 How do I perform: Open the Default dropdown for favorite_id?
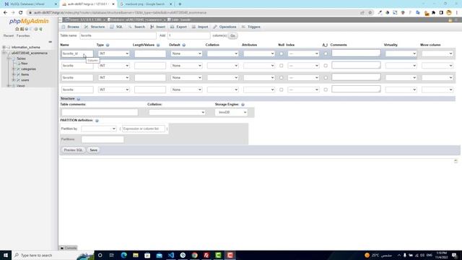(x=186, y=53)
